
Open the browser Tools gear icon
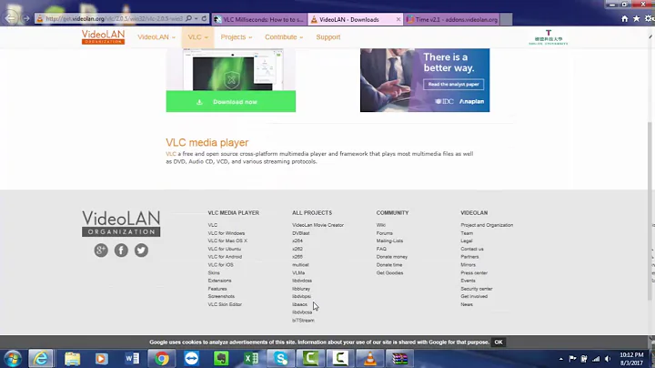tap(649, 19)
